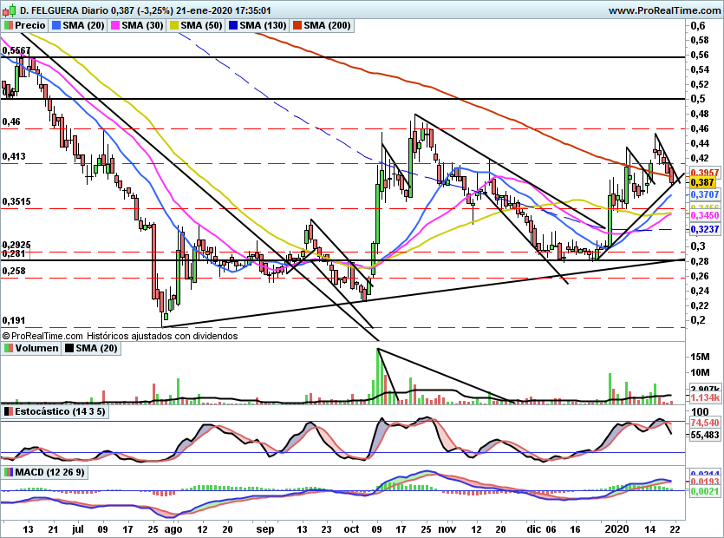Open the Volumen panel label options
This screenshot has height=538, width=724.
(36, 348)
